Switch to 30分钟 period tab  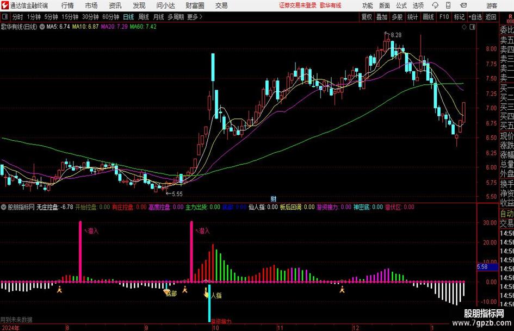90,17
